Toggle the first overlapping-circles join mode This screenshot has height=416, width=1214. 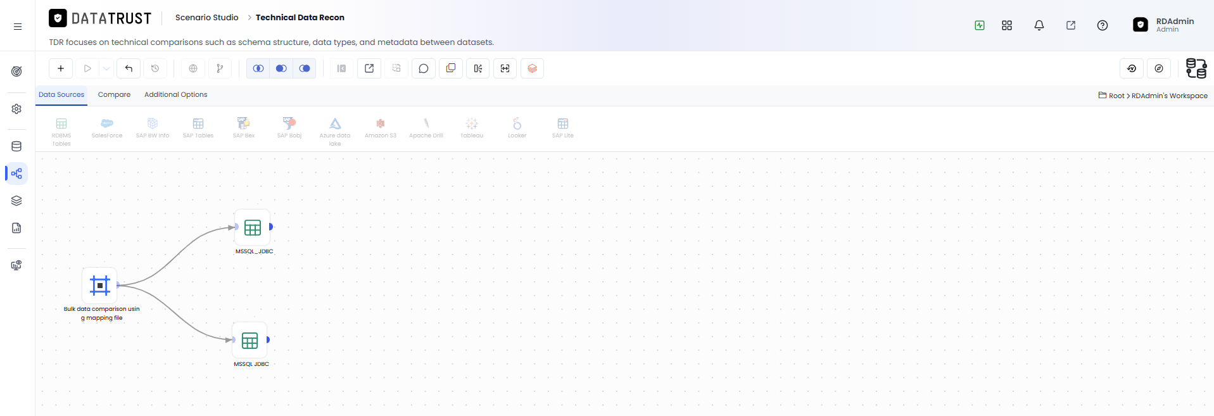tap(258, 68)
